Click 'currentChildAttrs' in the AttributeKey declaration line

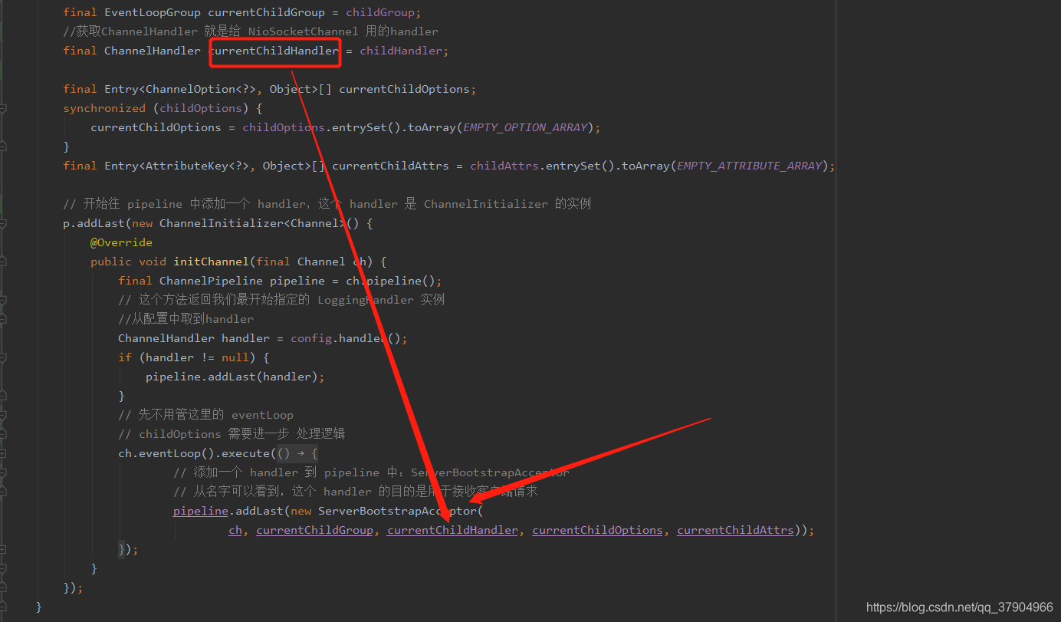pos(390,166)
